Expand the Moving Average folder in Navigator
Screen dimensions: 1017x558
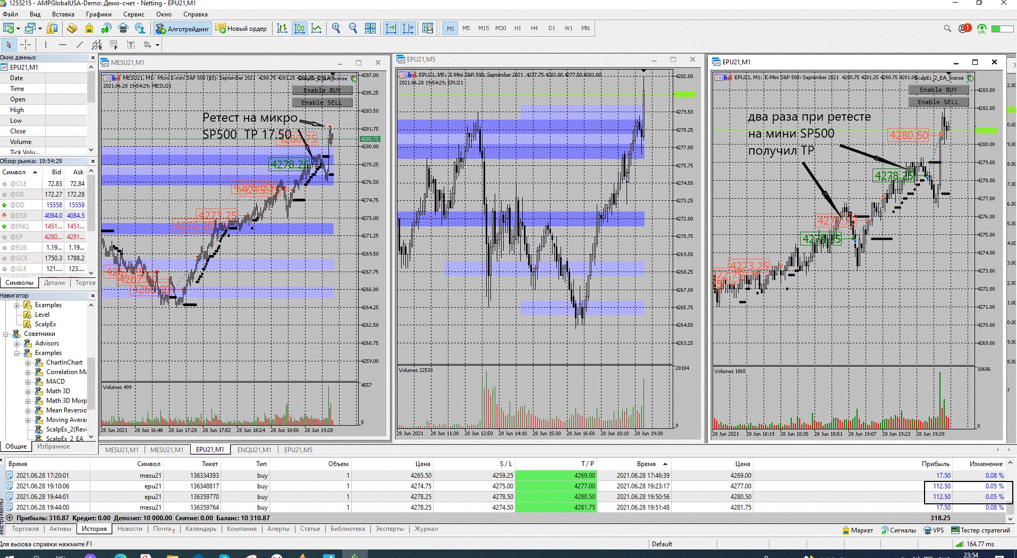pyautogui.click(x=28, y=420)
